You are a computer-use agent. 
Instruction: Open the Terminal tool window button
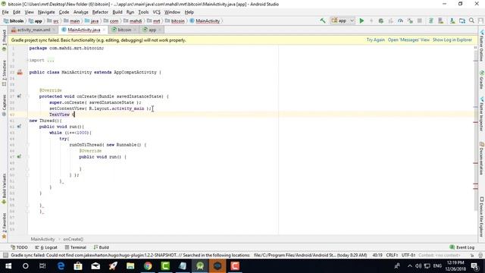coord(76,247)
